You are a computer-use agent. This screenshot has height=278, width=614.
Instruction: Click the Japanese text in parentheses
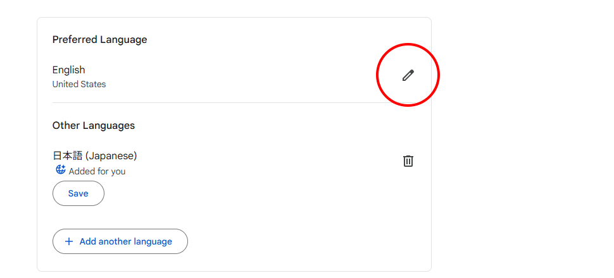pyautogui.click(x=111, y=156)
